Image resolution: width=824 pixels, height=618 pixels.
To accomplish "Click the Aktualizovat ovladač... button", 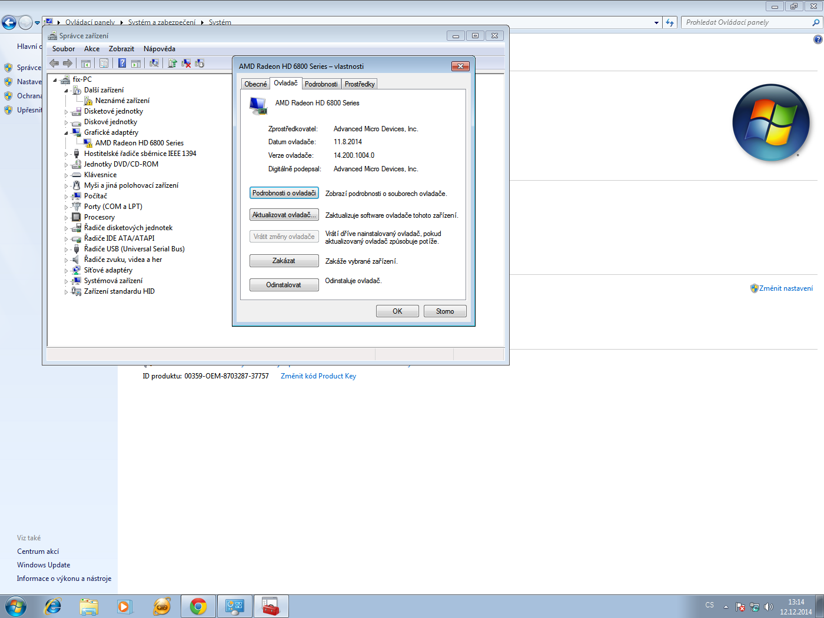I will tap(284, 215).
